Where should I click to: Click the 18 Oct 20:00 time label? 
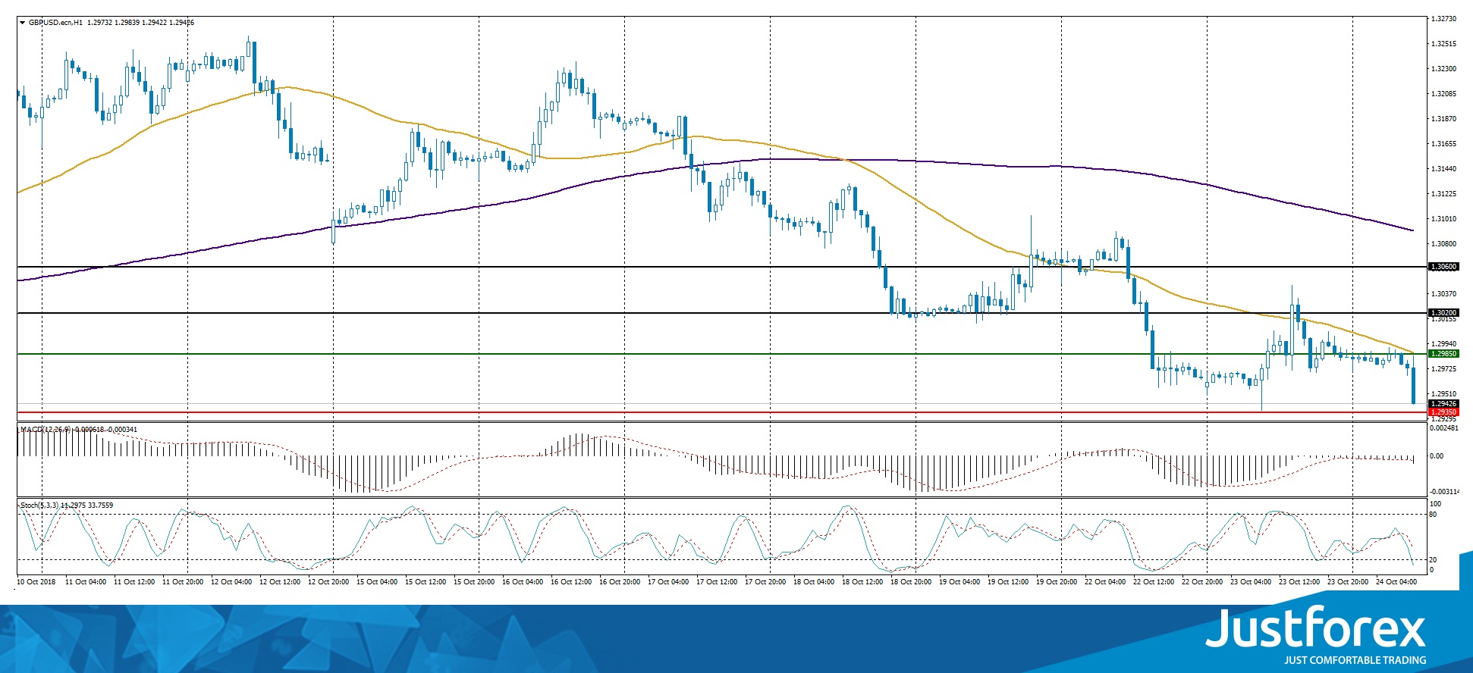coord(911,582)
